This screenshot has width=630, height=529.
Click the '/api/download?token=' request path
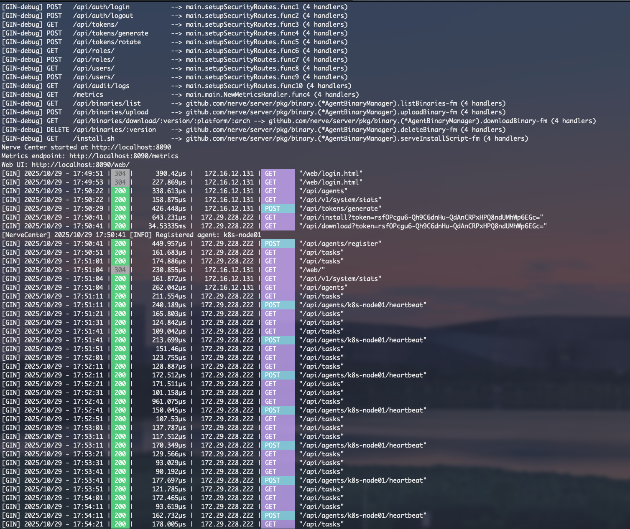pyautogui.click(x=423, y=226)
